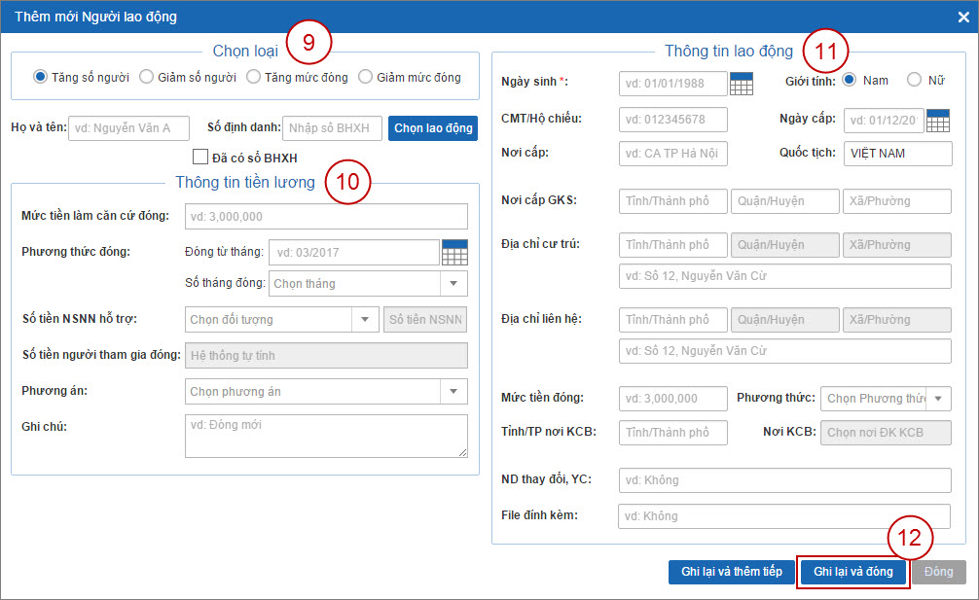Click Địa chỉ liên hệ Xã/Phường field
Image resolution: width=979 pixels, height=600 pixels.
pos(897,320)
